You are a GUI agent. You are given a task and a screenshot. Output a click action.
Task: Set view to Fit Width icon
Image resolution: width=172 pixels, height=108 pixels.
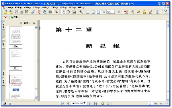(98, 12)
